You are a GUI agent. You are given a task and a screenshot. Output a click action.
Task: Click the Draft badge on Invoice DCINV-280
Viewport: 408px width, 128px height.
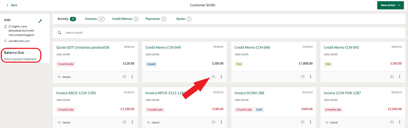[259, 110]
